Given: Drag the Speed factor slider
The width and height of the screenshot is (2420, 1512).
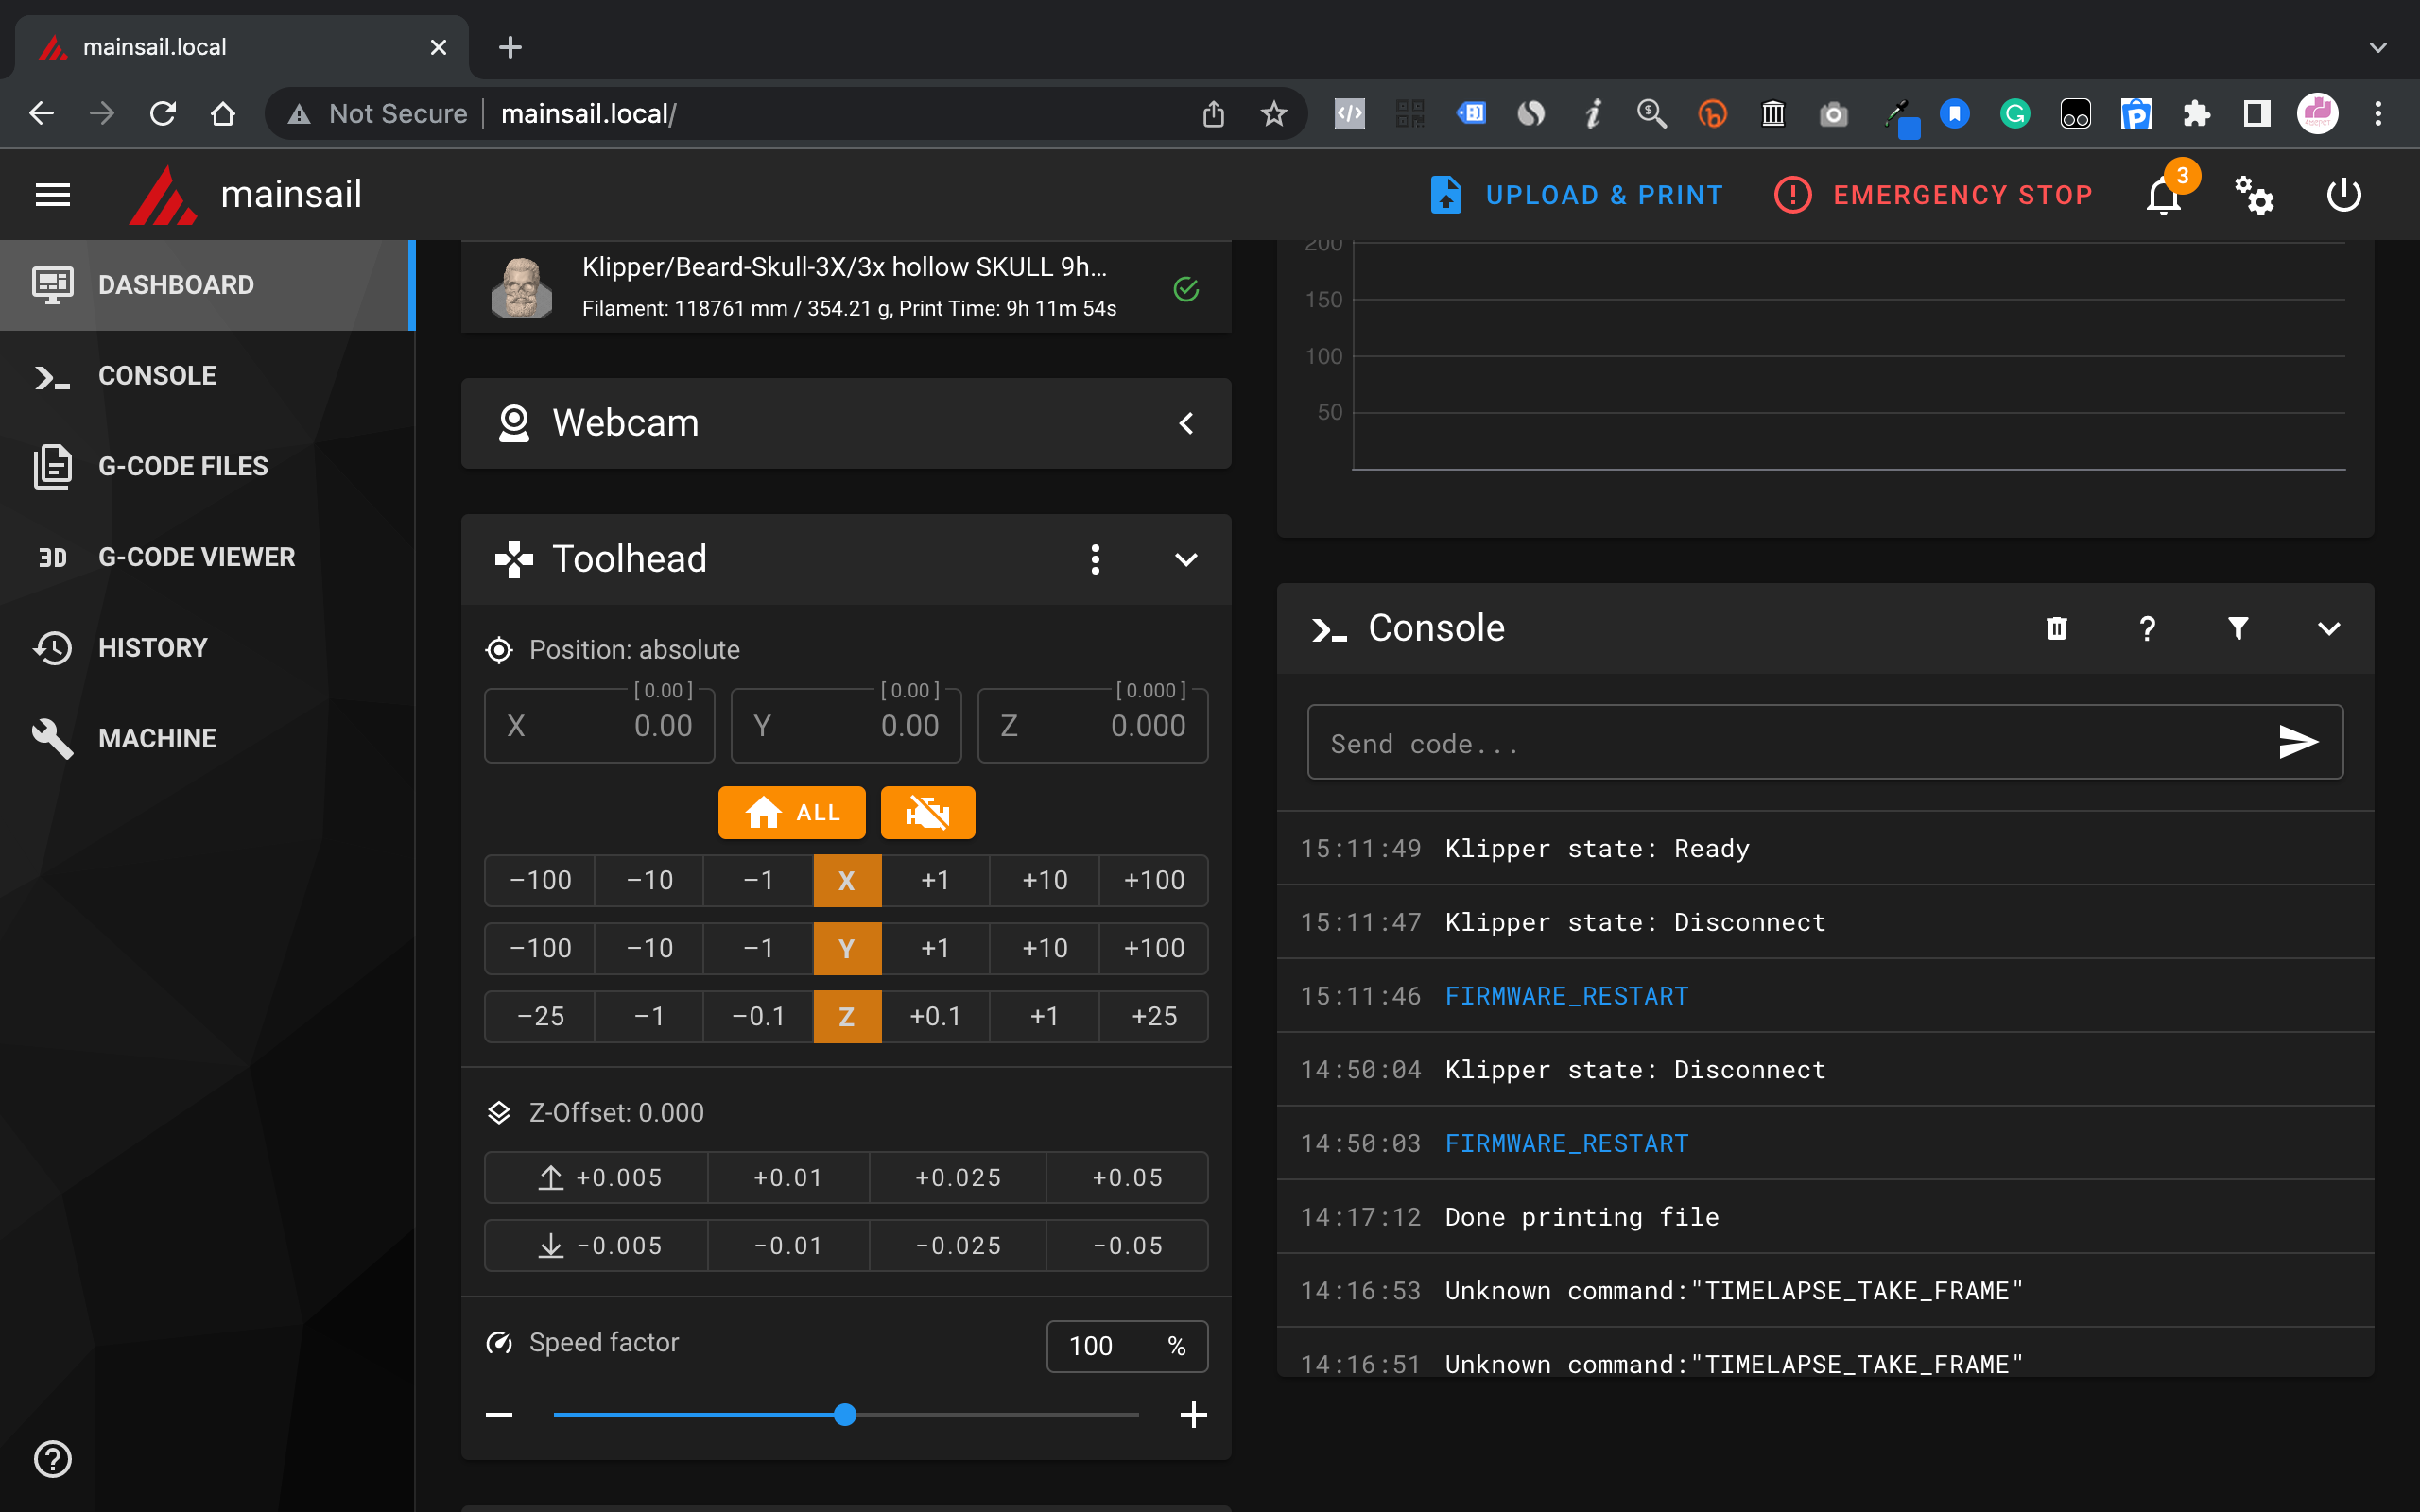Looking at the screenshot, I should [x=845, y=1415].
